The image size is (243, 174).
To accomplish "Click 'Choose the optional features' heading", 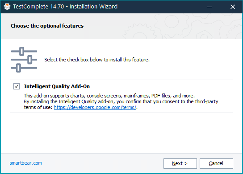I will pyautogui.click(x=47, y=26).
